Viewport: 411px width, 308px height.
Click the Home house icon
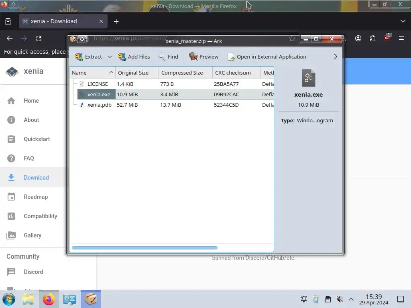[11, 101]
